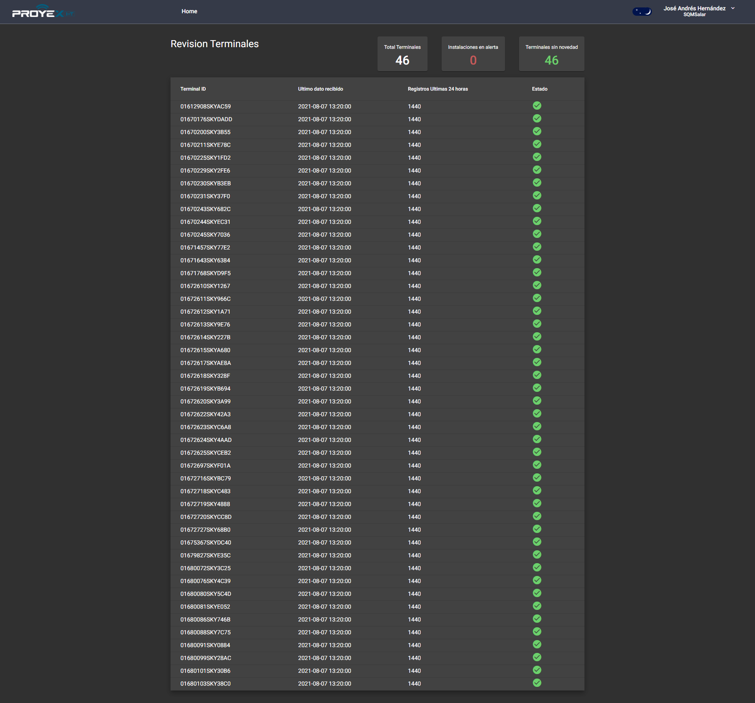The height and width of the screenshot is (703, 755).
Task: Click the Estado column header
Action: [540, 89]
